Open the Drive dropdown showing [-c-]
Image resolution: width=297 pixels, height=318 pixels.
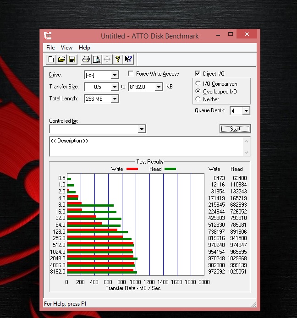pos(115,75)
